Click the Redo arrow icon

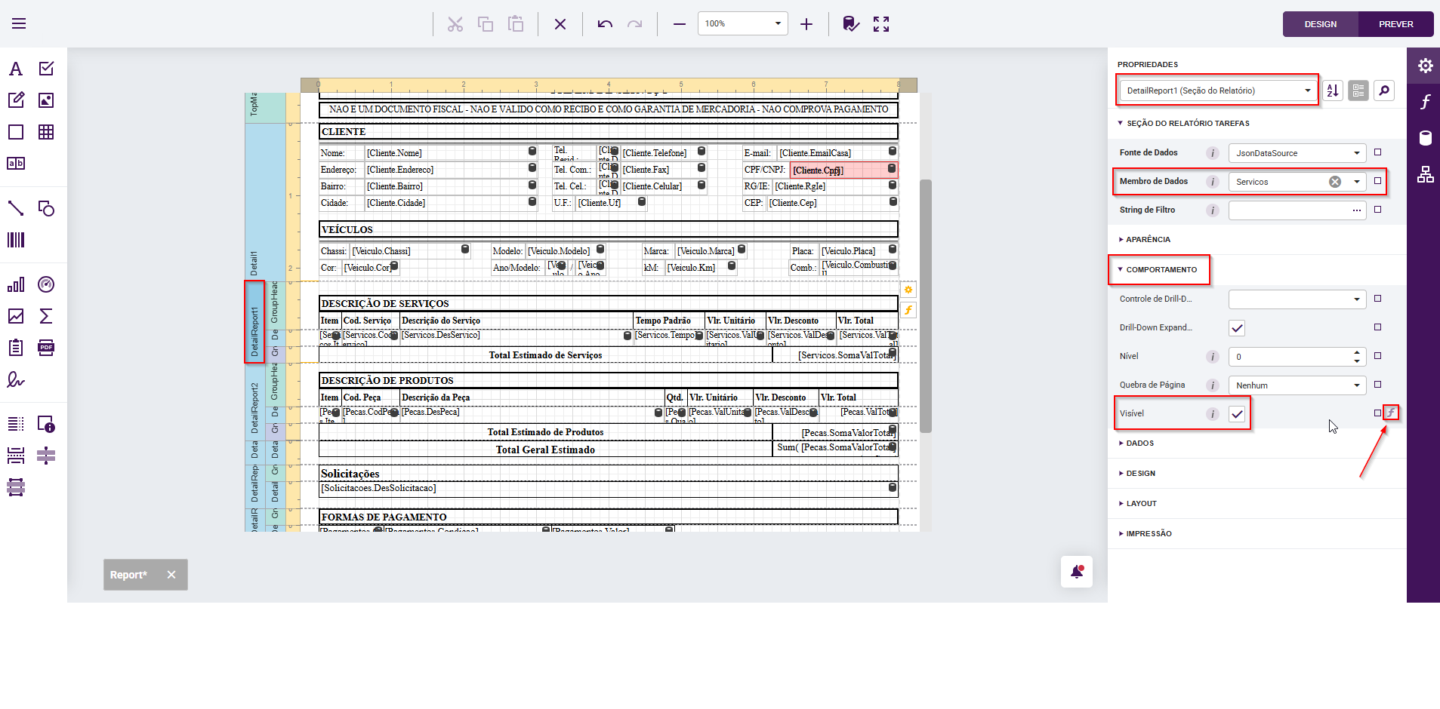tap(635, 24)
